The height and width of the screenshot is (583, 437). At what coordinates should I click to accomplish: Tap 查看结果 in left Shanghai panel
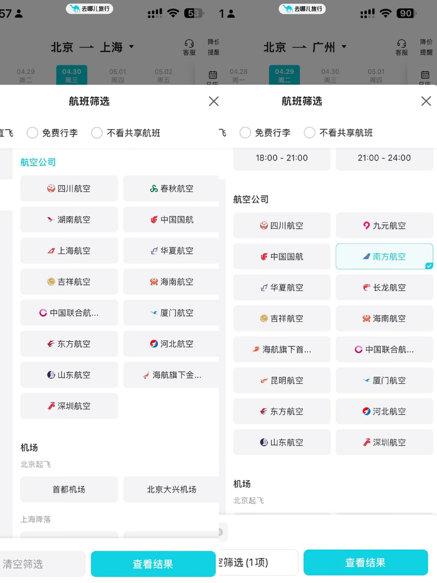click(153, 564)
